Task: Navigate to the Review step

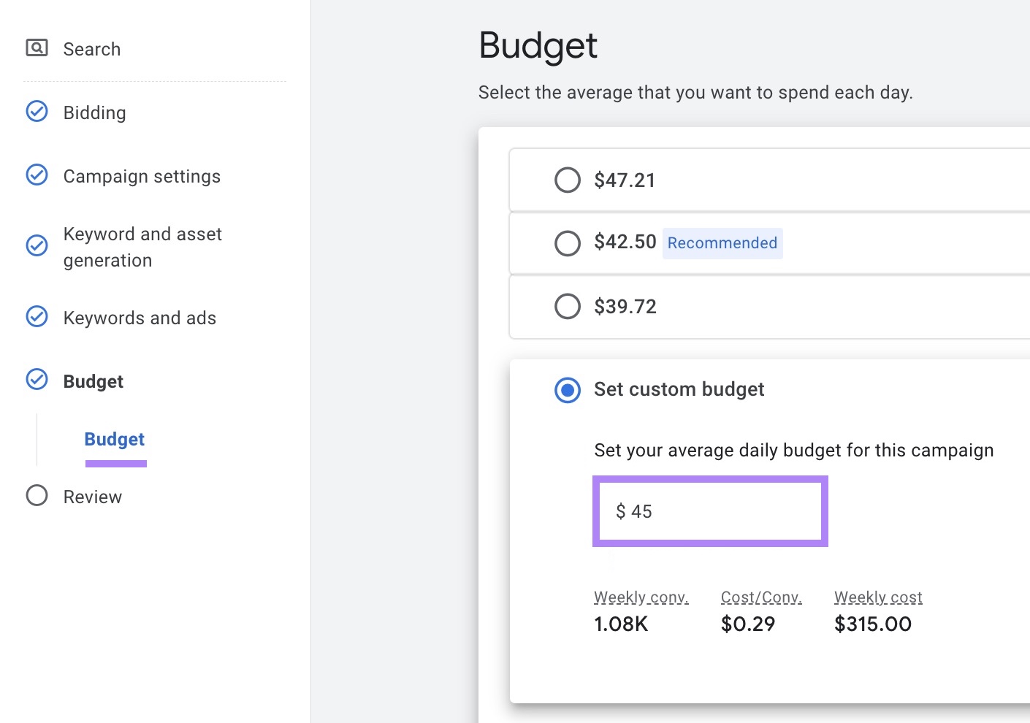Action: pos(93,496)
